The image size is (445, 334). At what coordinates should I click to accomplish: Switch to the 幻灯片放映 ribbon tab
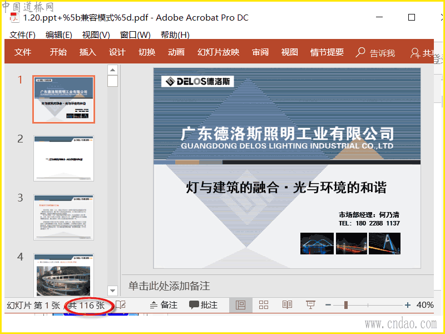(x=218, y=52)
